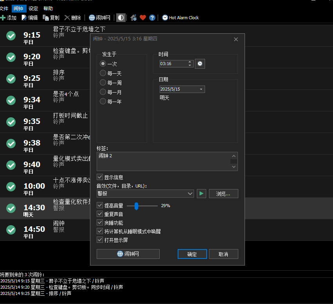Play the selected alarm sound preview
The width and height of the screenshot is (333, 304).
pos(201,193)
